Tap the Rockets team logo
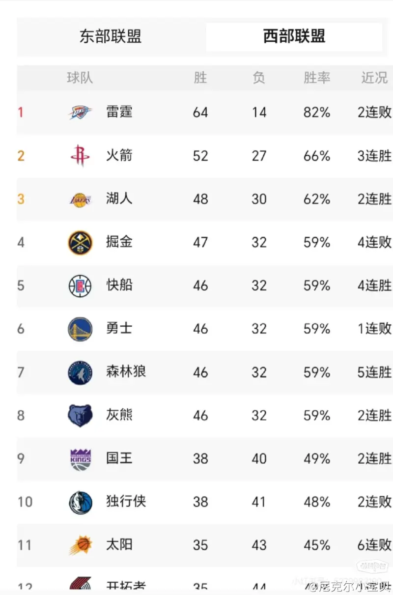The height and width of the screenshot is (595, 393). (x=80, y=156)
